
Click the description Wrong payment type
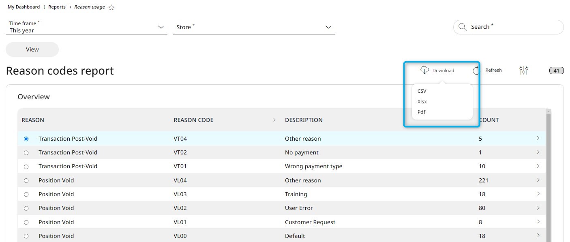pyautogui.click(x=313, y=166)
